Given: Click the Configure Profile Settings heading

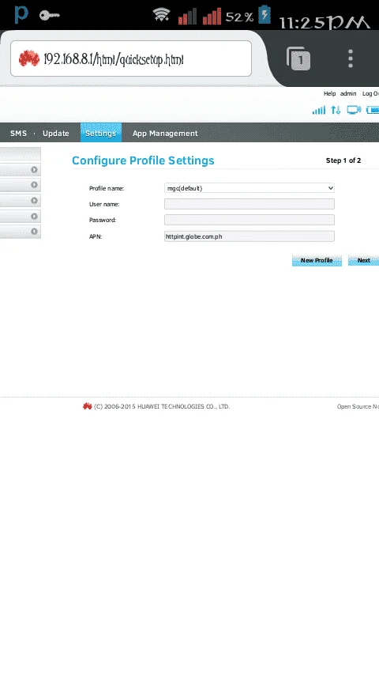Looking at the screenshot, I should click(x=143, y=160).
